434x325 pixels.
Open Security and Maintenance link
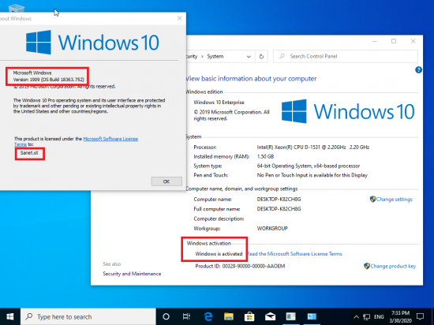(132, 274)
